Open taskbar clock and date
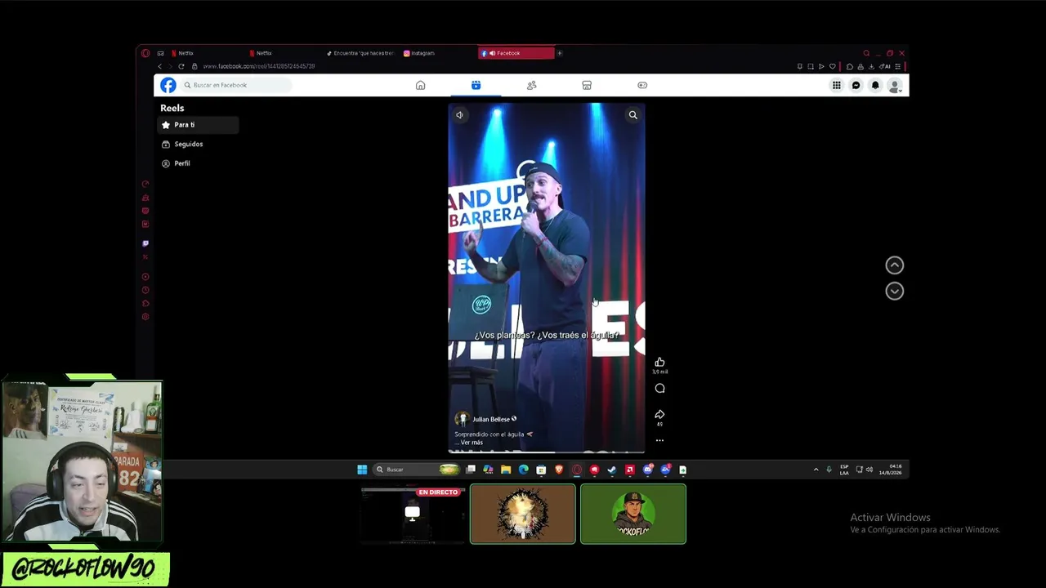 (890, 470)
